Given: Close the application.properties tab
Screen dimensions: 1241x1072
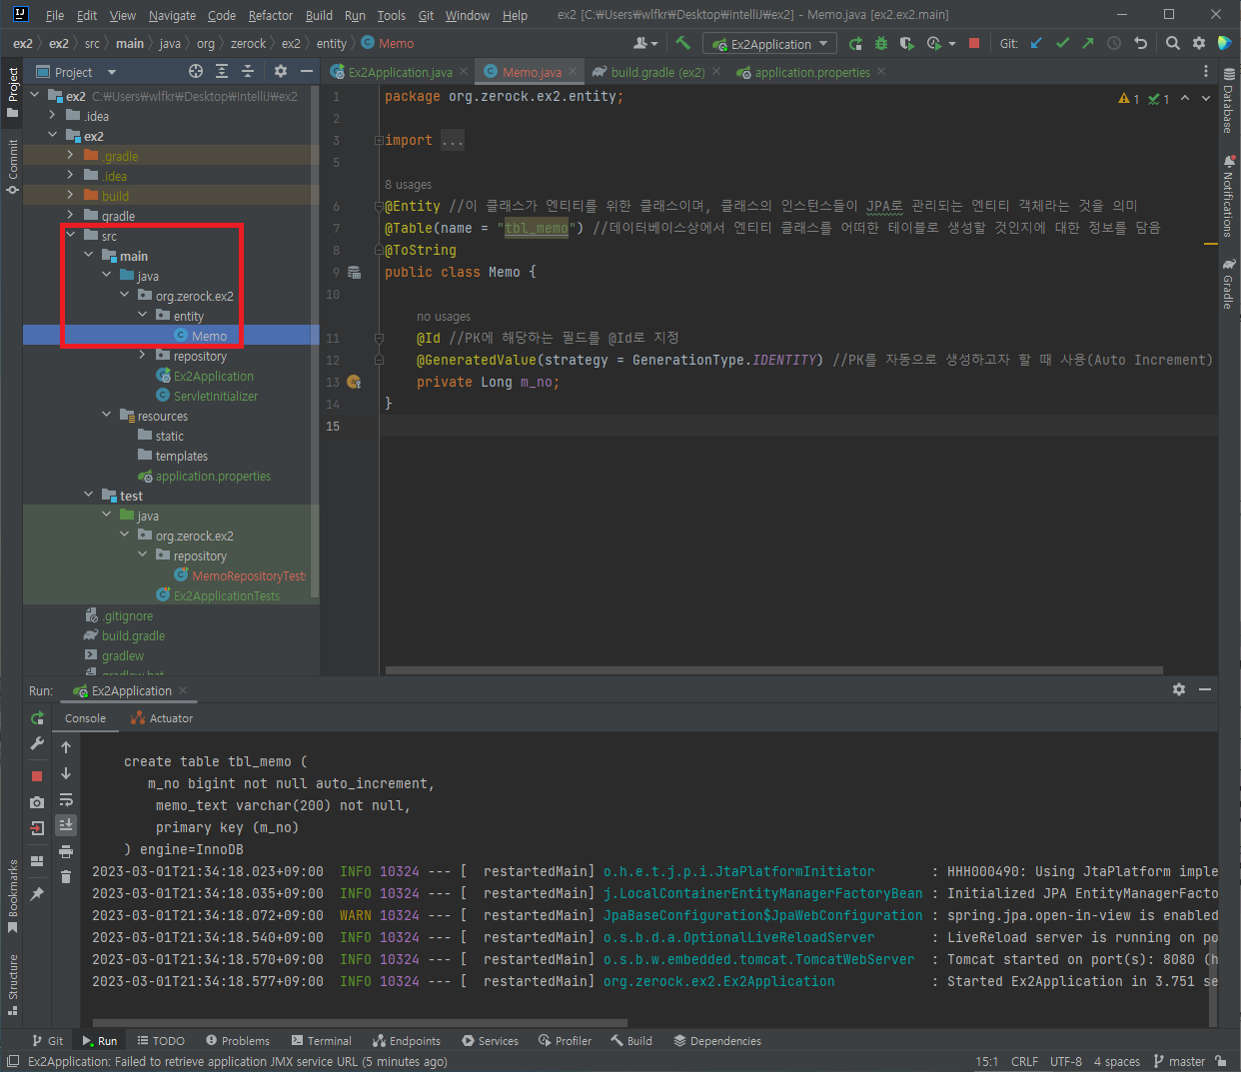Looking at the screenshot, I should point(880,72).
